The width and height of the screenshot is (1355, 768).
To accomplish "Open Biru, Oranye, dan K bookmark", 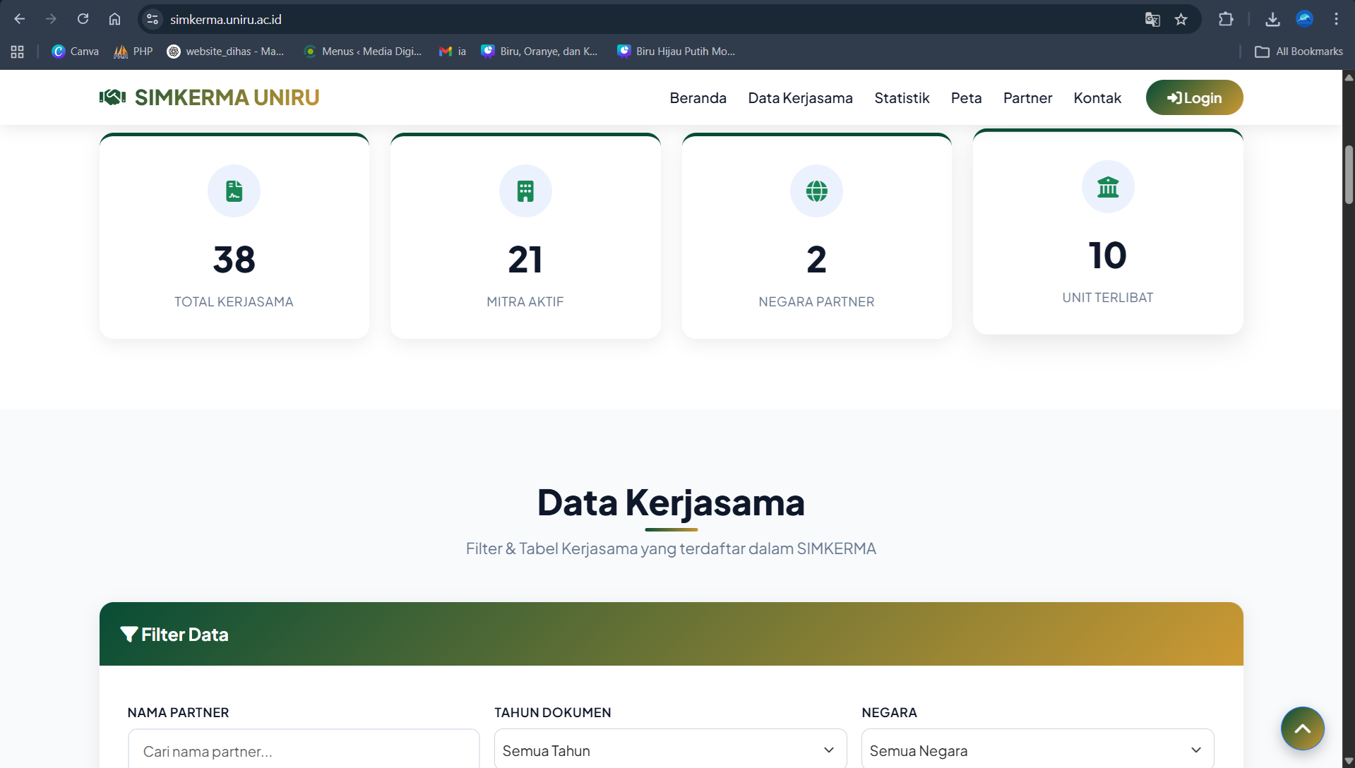I will tap(539, 52).
